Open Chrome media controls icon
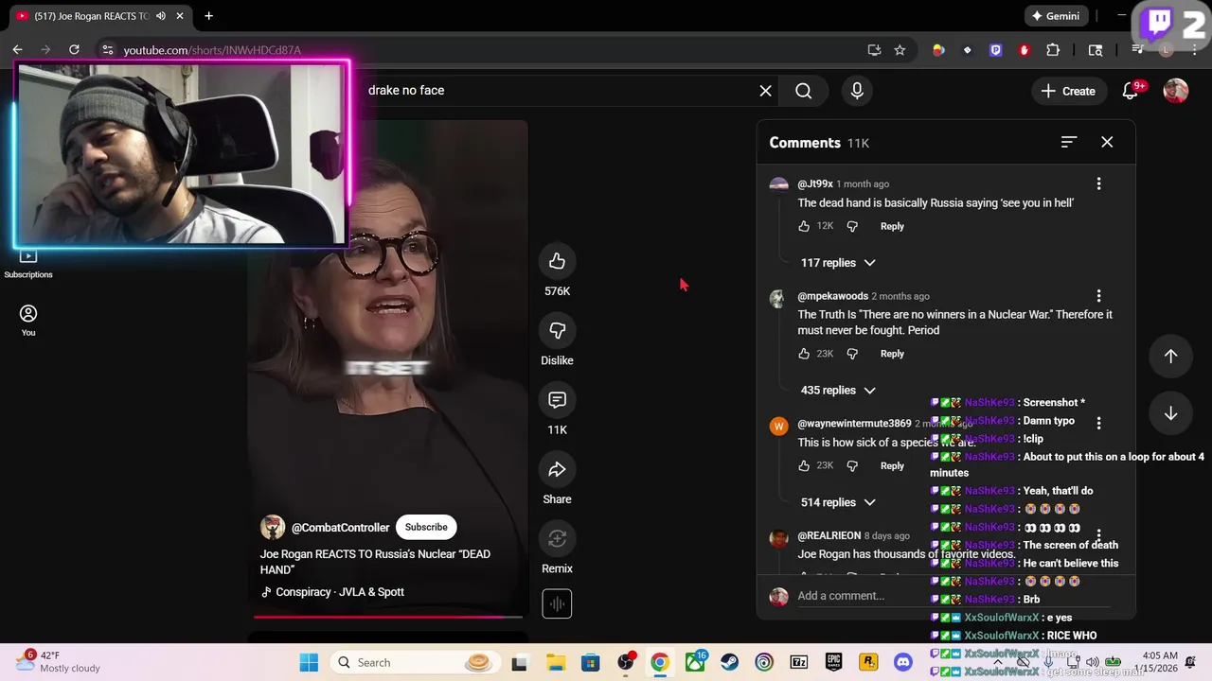The height and width of the screenshot is (681, 1212). click(x=1138, y=50)
